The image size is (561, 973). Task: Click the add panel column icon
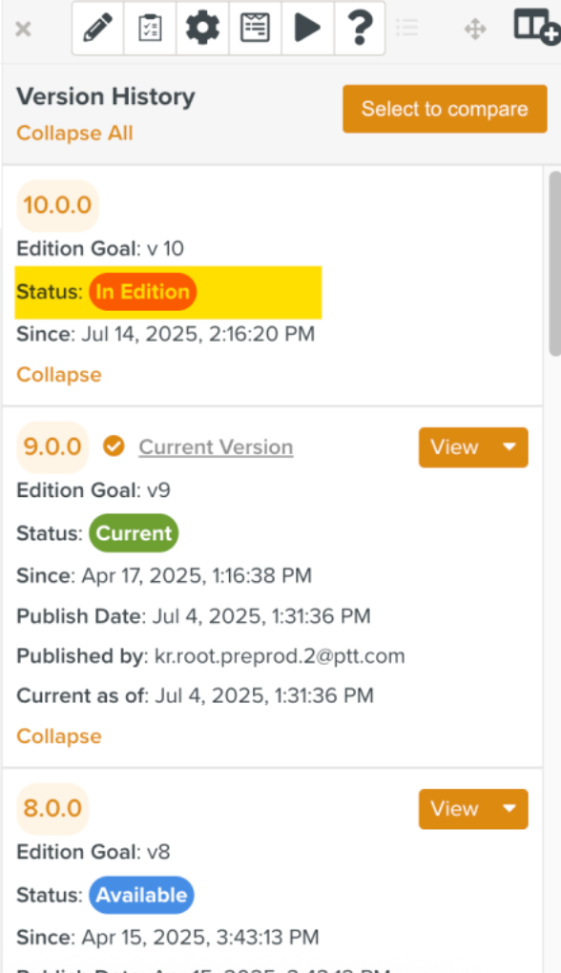(x=536, y=28)
